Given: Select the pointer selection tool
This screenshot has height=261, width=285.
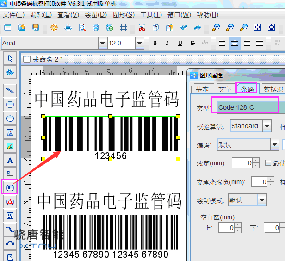Looking at the screenshot, I should pos(10,58).
